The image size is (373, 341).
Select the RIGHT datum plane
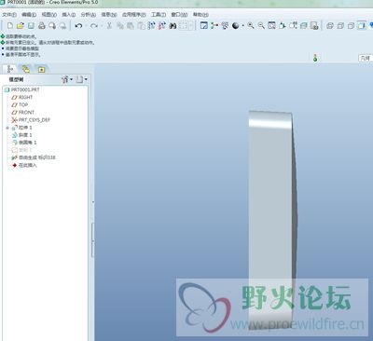22,97
